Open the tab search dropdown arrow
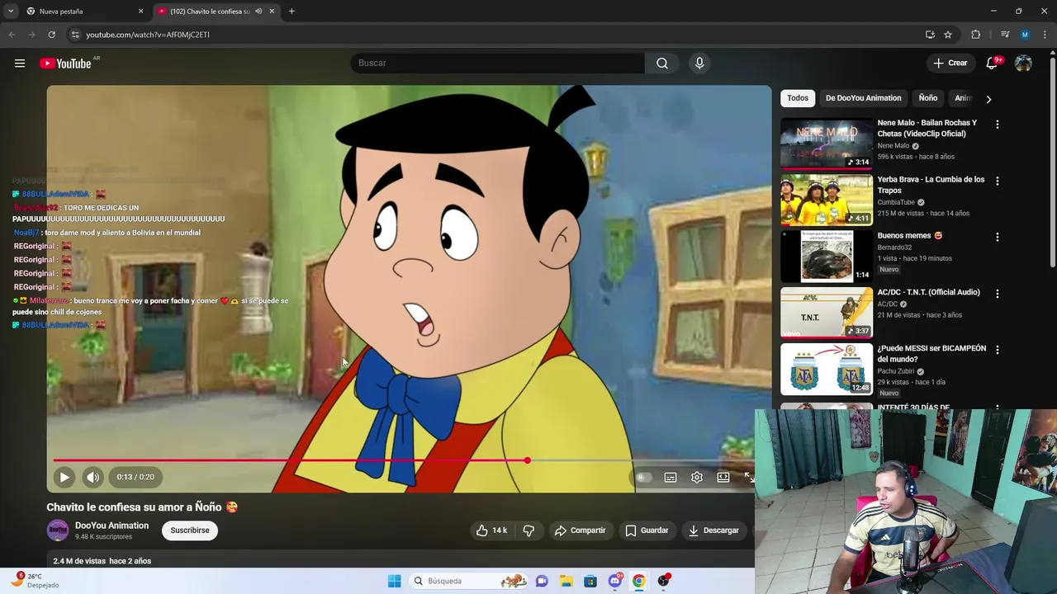This screenshot has width=1057, height=594. (11, 12)
